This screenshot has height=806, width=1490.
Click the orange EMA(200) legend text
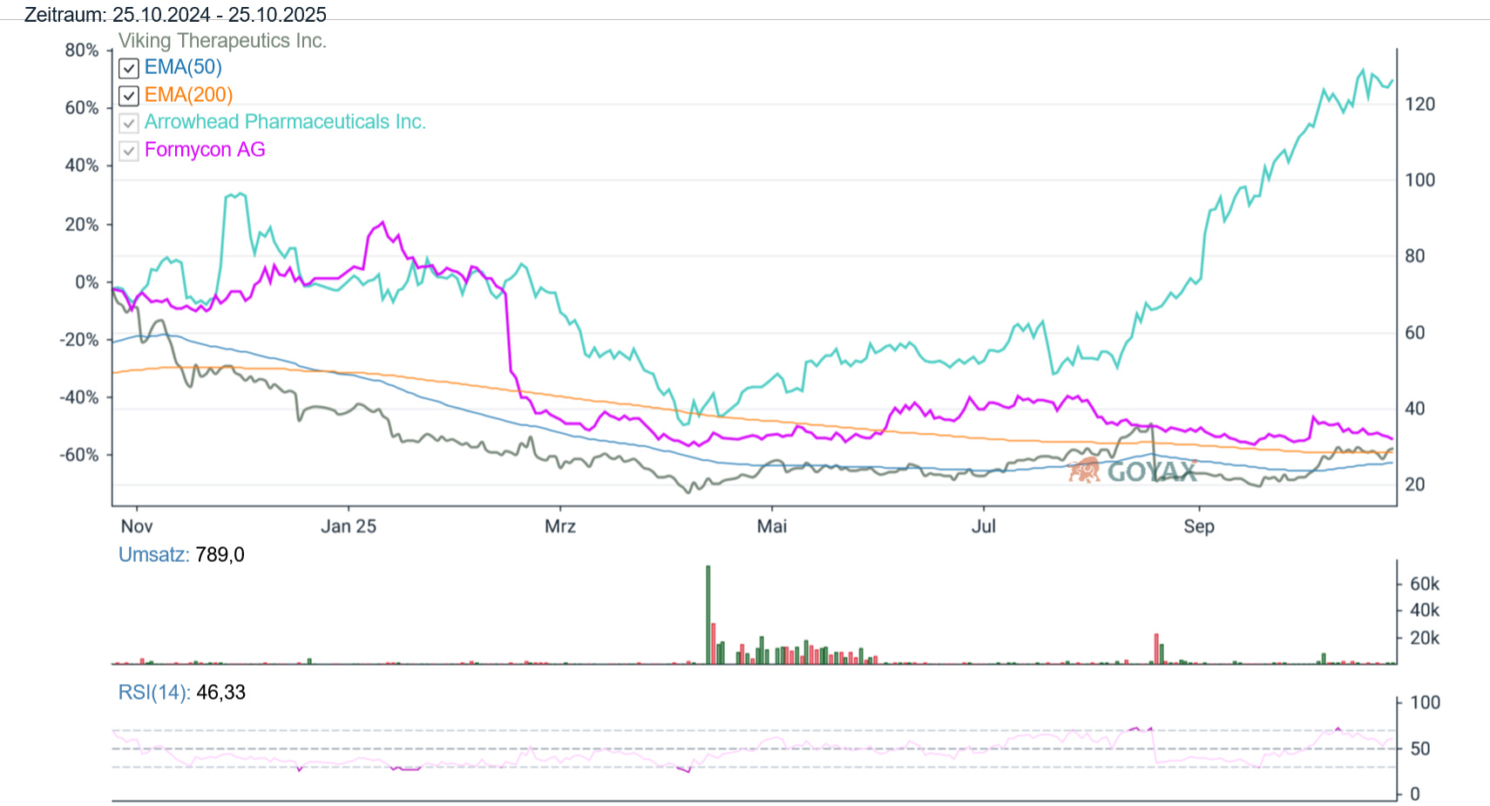point(188,95)
